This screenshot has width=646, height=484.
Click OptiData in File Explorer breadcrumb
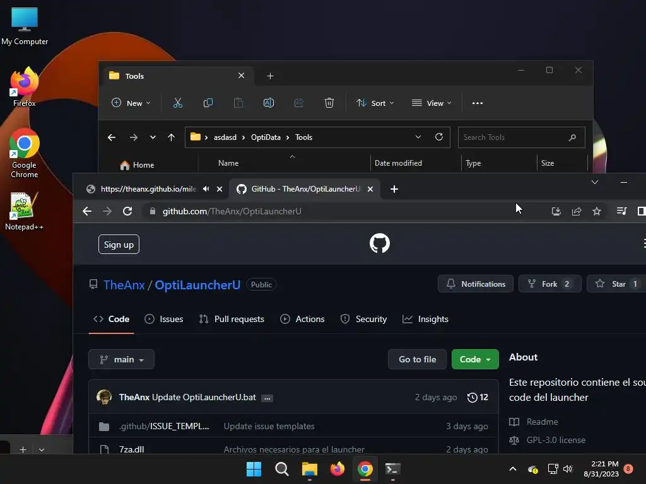(x=266, y=137)
